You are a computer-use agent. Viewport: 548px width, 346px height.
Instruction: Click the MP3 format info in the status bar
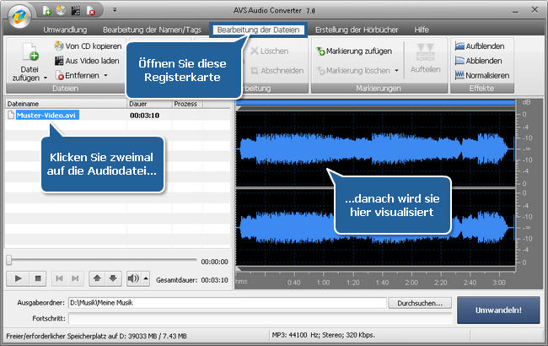[323, 335]
